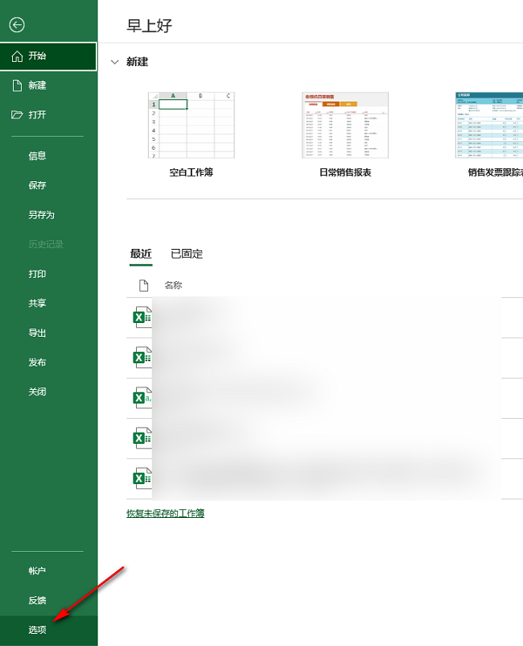Click the new document icon beside 新建

(17, 85)
